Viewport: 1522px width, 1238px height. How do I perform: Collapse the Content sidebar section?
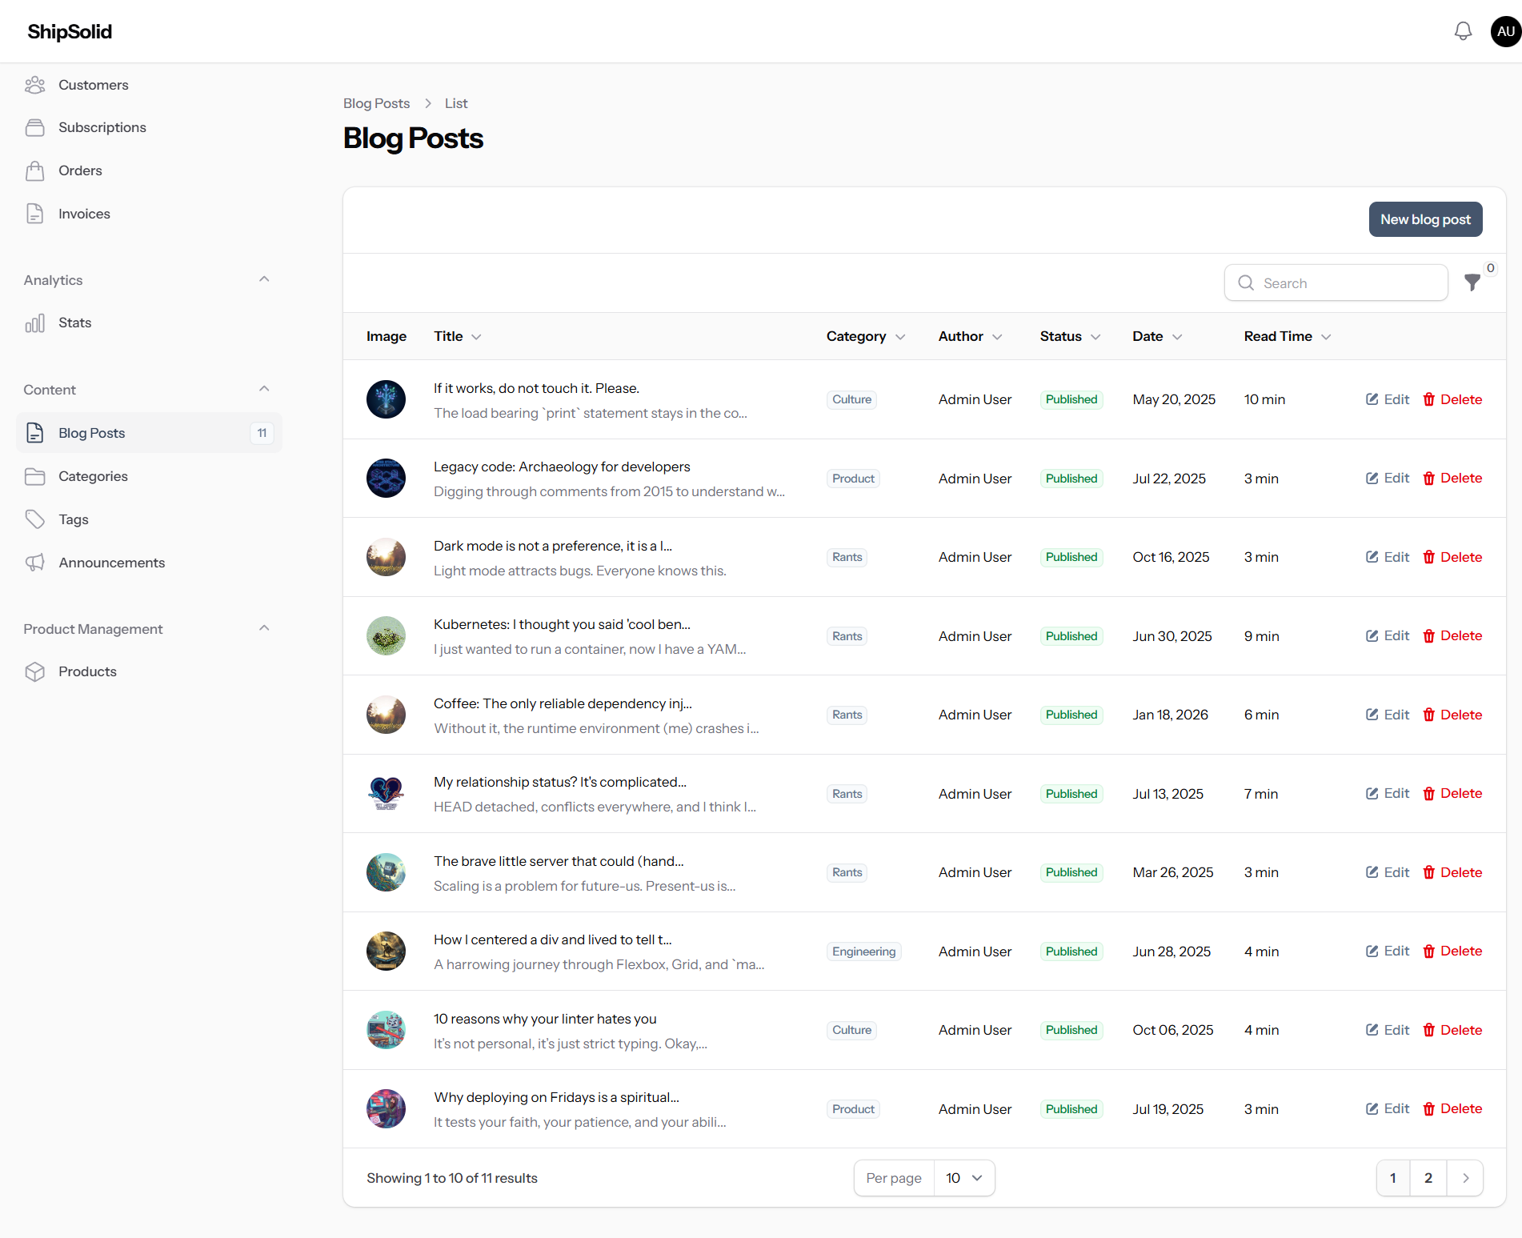tap(264, 389)
